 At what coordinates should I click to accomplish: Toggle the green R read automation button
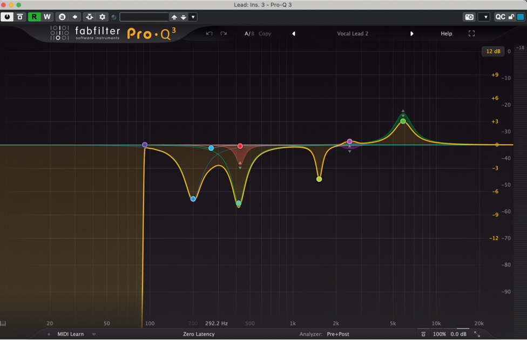pyautogui.click(x=34, y=17)
